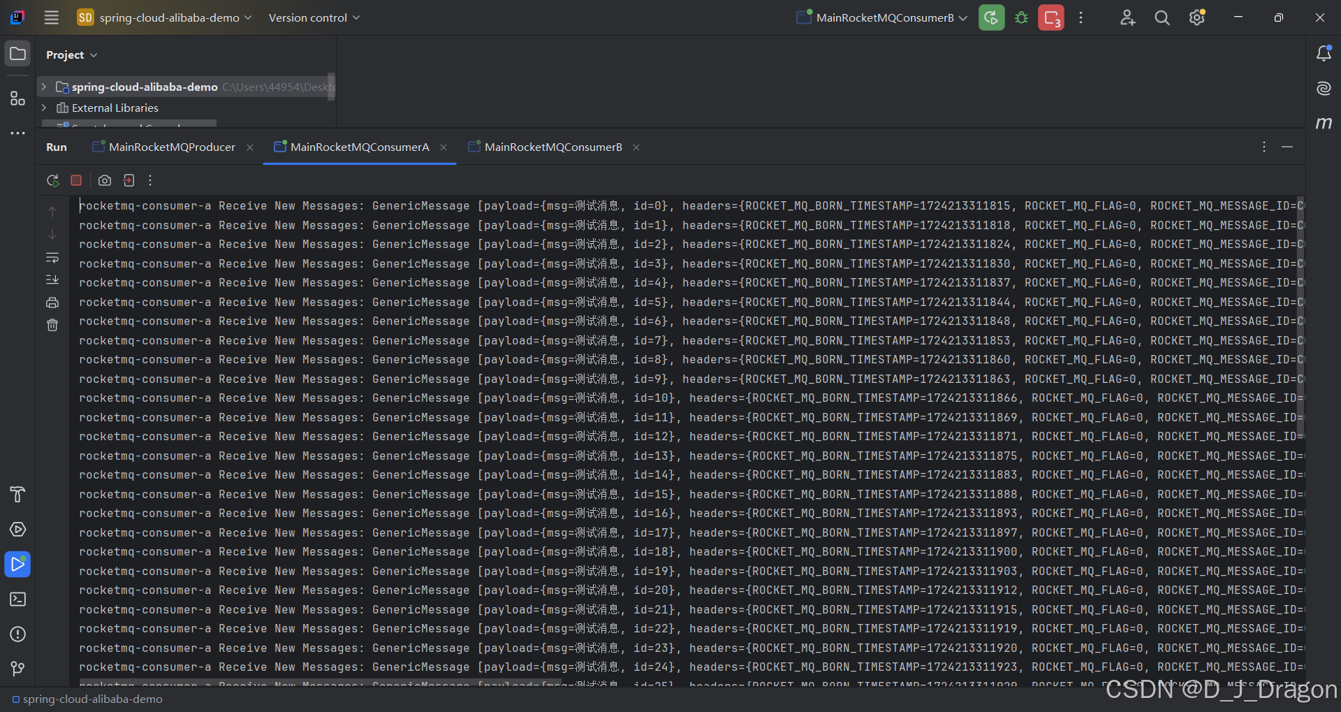Click the Print console icon
This screenshot has height=712, width=1341.
point(52,303)
